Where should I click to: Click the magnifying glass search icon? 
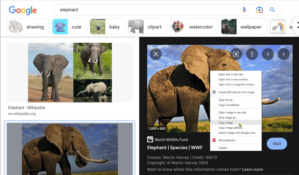[272, 10]
